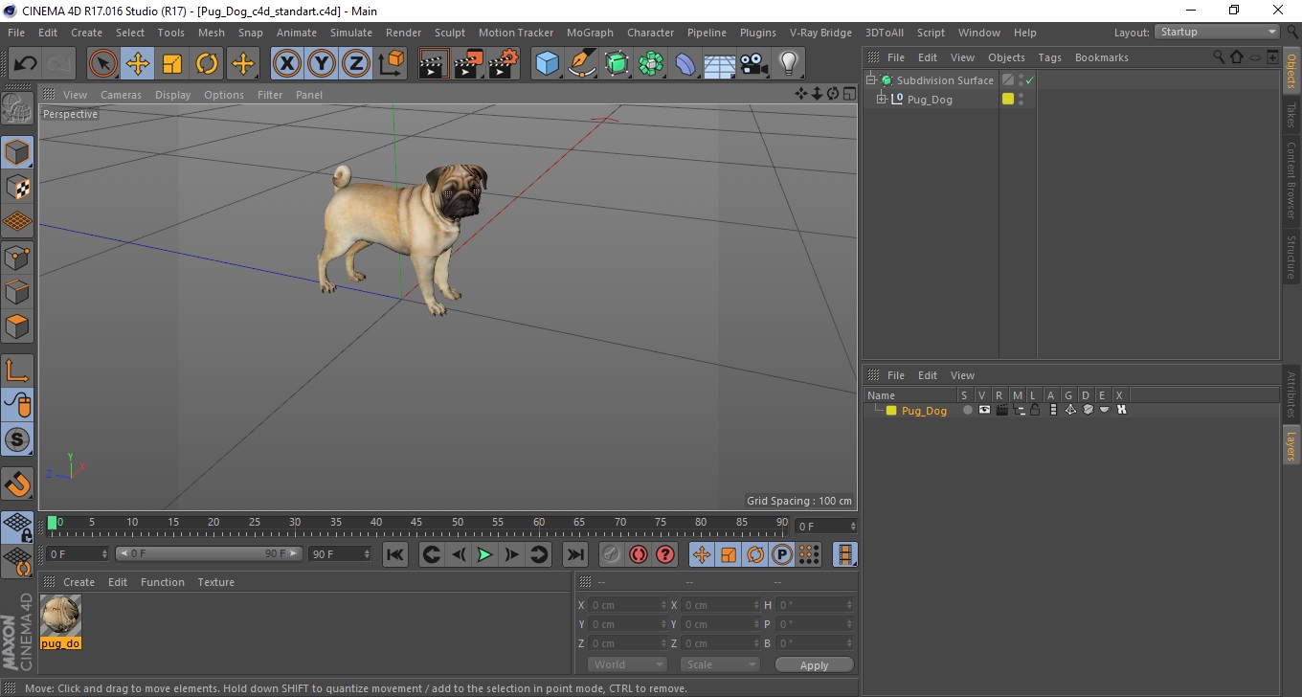Open Objects panel Bookmarks menu
Image resolution: width=1302 pixels, height=697 pixels.
click(1102, 57)
